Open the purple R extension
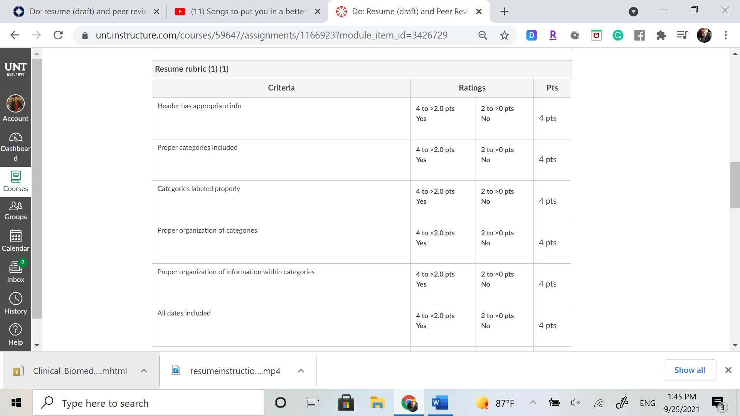The width and height of the screenshot is (740, 416). pos(553,35)
